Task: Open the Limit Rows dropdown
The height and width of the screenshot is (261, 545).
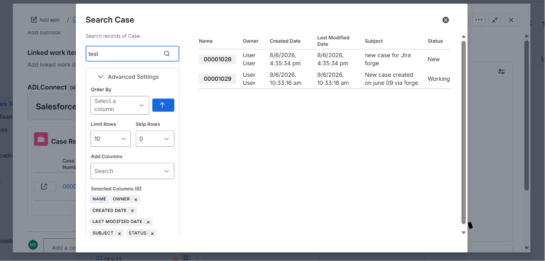Action: (111, 138)
